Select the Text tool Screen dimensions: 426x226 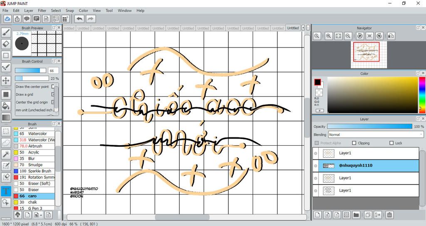click(6, 191)
